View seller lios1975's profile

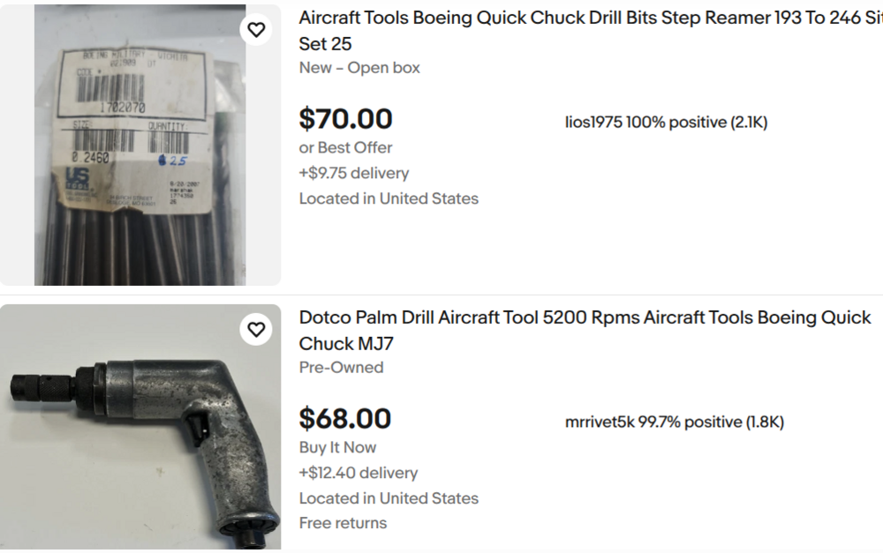593,123
